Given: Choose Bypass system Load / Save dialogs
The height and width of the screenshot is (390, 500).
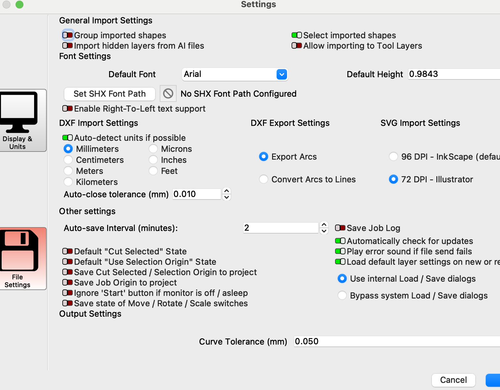Looking at the screenshot, I should 342,296.
